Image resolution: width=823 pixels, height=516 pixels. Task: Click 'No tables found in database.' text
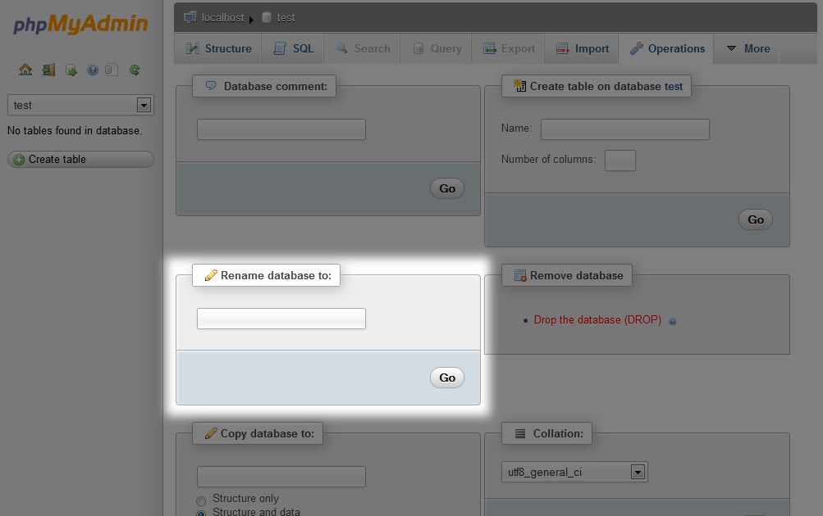click(x=75, y=130)
